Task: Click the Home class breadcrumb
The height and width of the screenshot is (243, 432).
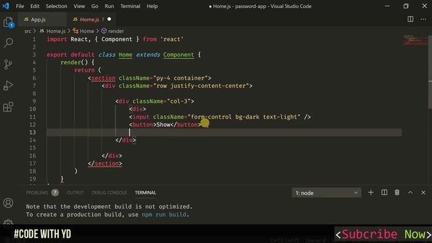Action: (83, 31)
